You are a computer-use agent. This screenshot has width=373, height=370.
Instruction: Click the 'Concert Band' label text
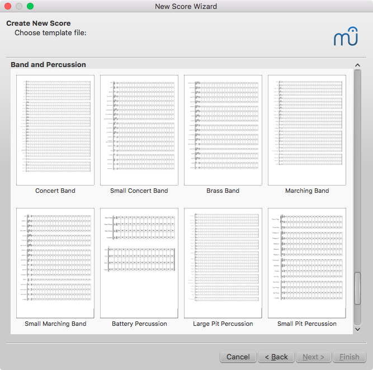coord(55,191)
